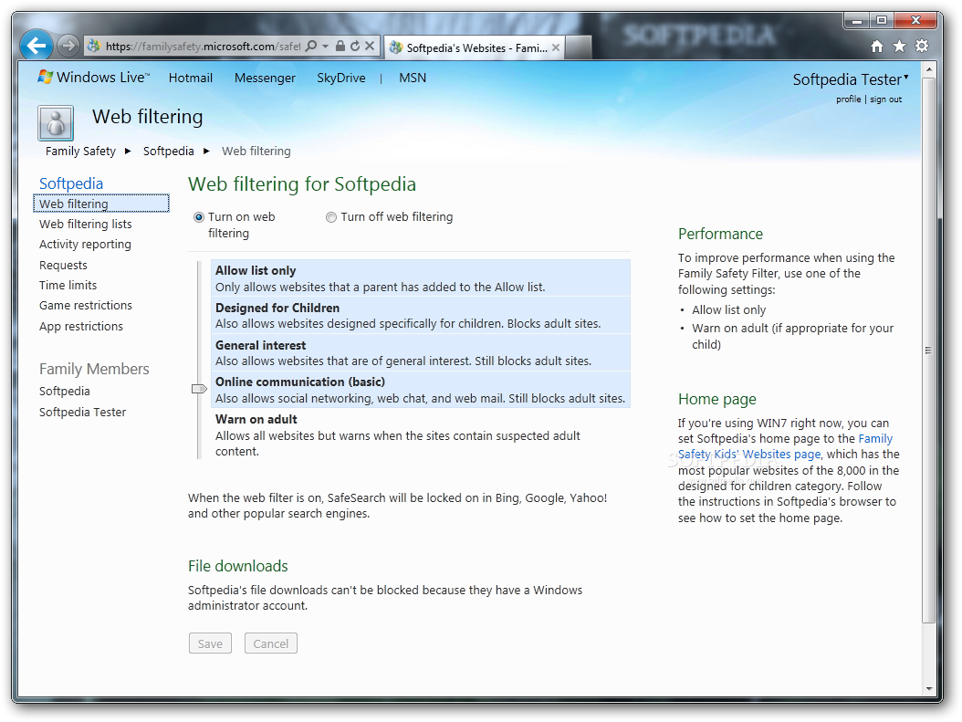Click the sign out link
The width and height of the screenshot is (962, 722).
[886, 99]
